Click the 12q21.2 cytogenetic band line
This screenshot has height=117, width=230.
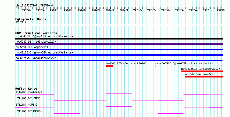point(119,25)
